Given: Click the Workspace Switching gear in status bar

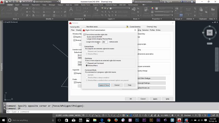Looking at the screenshot, I should point(172,115).
